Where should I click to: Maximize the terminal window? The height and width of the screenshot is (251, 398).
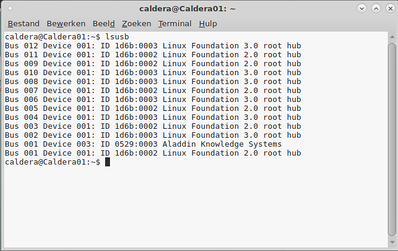coord(376,9)
